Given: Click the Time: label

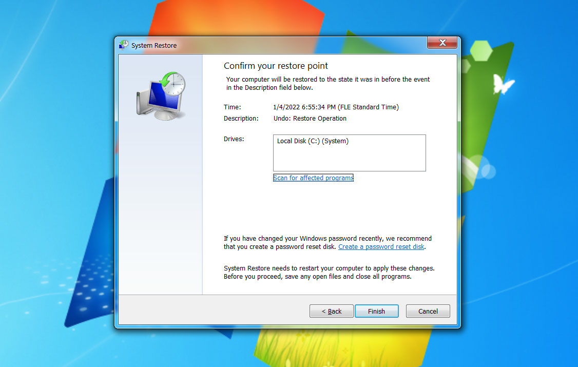Looking at the screenshot, I should coord(232,107).
